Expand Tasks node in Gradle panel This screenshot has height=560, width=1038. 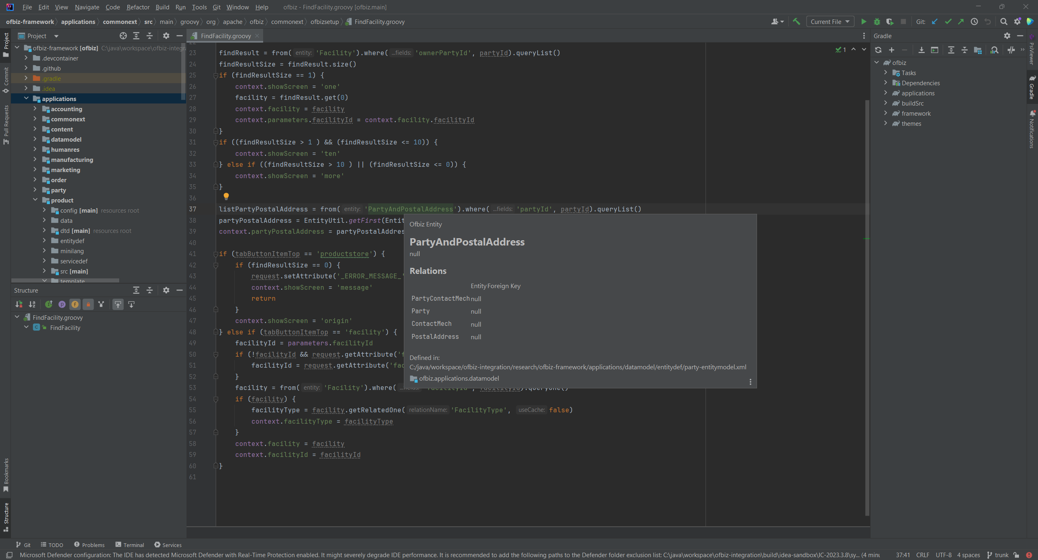(x=886, y=73)
